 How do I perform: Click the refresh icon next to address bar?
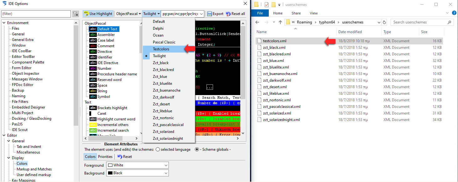click(385, 22)
